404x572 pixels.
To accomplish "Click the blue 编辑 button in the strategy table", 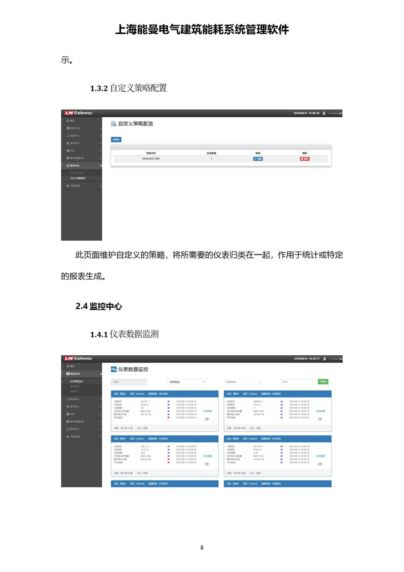I will pos(258,158).
